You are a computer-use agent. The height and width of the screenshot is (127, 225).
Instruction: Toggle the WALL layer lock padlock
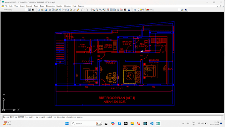pyautogui.click(x=146, y=10)
